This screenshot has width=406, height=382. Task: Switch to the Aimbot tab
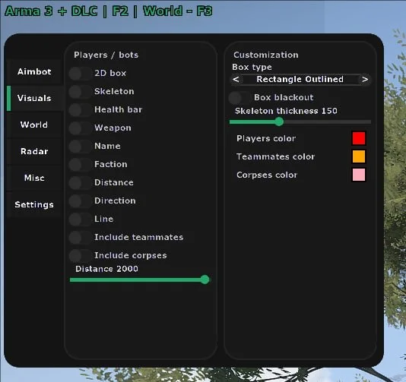(x=34, y=71)
